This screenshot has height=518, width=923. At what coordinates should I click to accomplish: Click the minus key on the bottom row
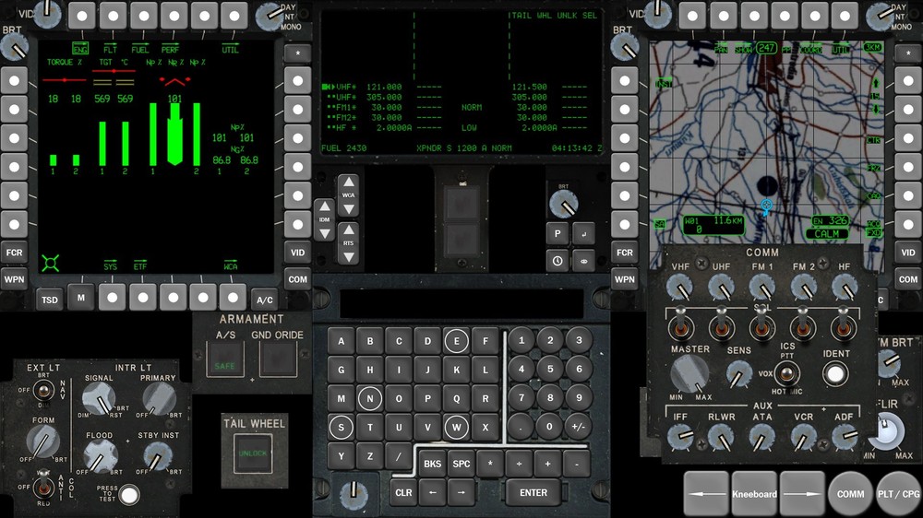click(576, 464)
